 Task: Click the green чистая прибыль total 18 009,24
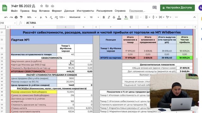pos(185,58)
